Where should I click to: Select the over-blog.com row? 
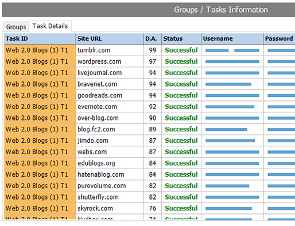point(149,118)
